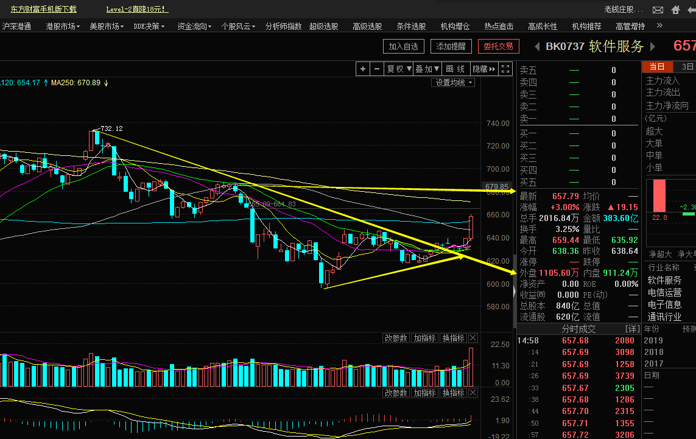696x439 pixels.
Task: Click 改参数 in MACD panel
Action: click(x=396, y=393)
